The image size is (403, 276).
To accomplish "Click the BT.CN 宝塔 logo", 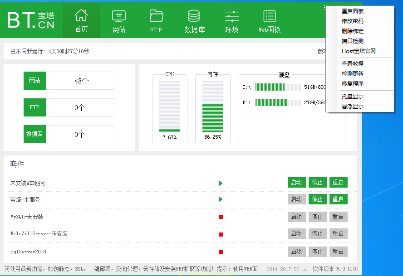I will click(x=29, y=19).
